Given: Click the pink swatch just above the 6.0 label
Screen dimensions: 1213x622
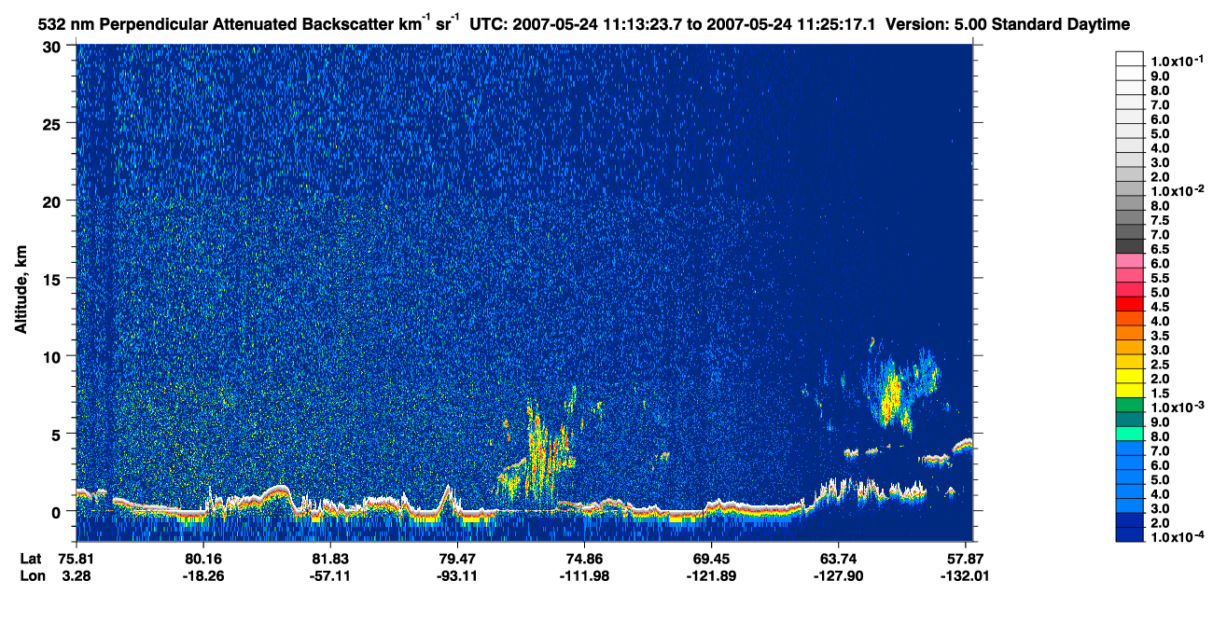Looking at the screenshot, I should 1130,259.
